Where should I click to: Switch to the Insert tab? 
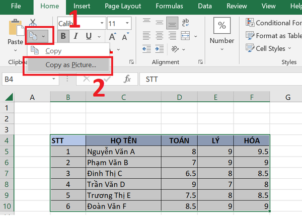coord(82,6)
